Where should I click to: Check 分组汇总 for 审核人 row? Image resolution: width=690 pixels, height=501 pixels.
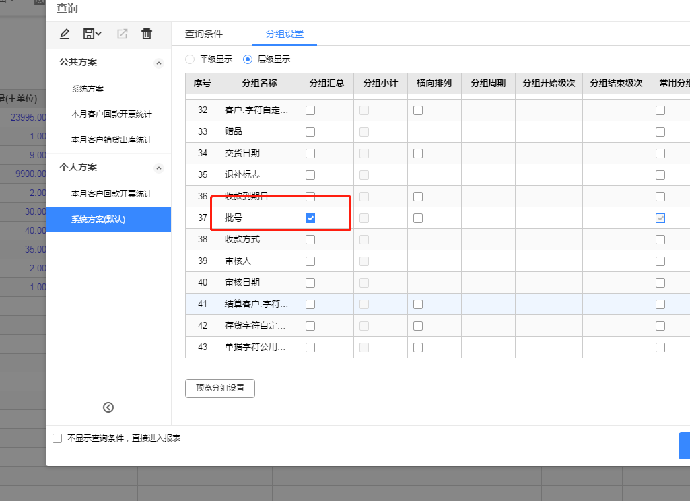click(310, 261)
